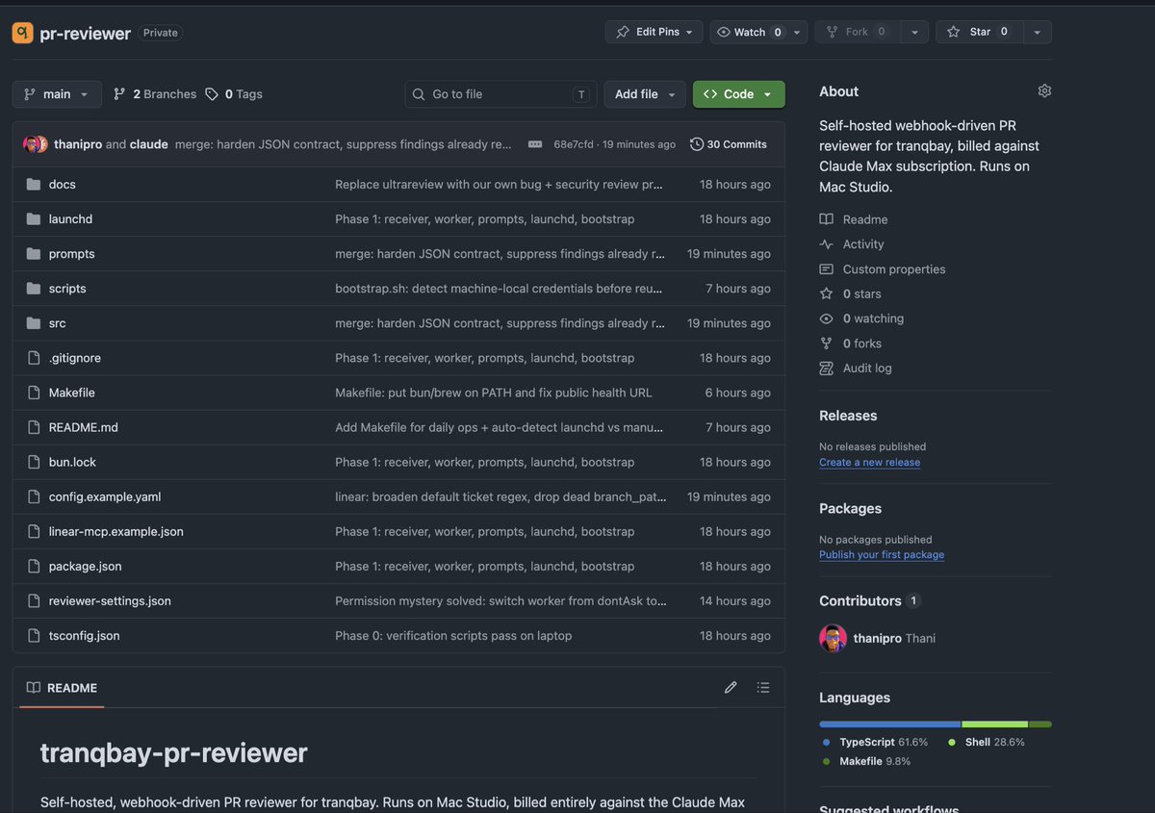View the 2 Branches link
Viewport: 1155px width, 813px height.
[x=155, y=94]
